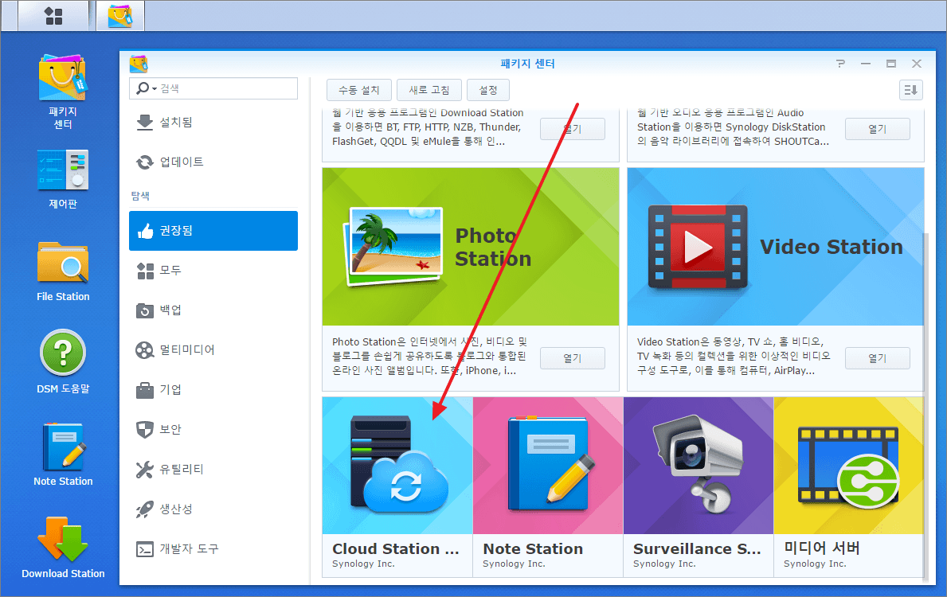Click the sort order icon button
This screenshot has height=597, width=947.
[x=911, y=90]
